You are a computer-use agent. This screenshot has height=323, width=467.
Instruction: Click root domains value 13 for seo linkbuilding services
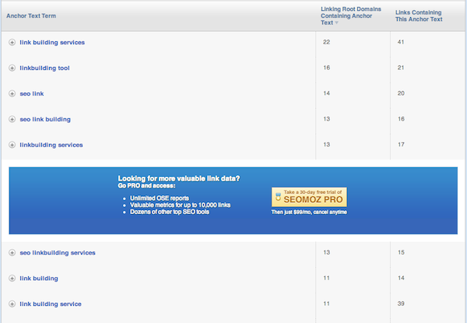click(326, 252)
